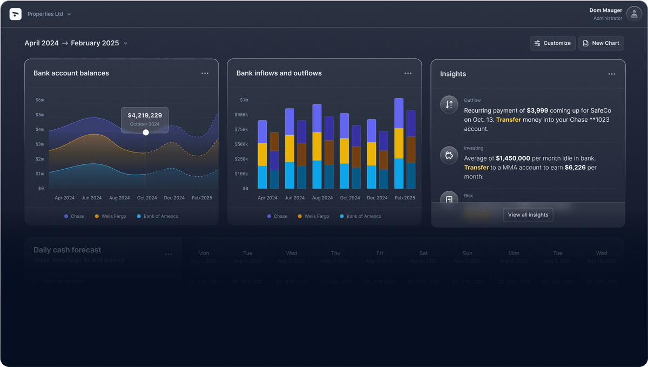This screenshot has height=367, width=648.
Task: Click the page icon on the New Chart button
Action: pos(587,43)
